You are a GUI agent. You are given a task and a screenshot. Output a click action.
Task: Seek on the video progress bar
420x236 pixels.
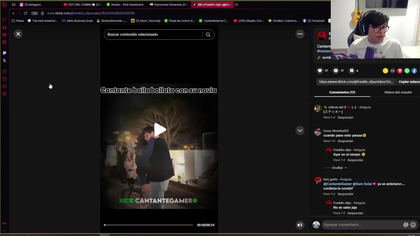148,225
